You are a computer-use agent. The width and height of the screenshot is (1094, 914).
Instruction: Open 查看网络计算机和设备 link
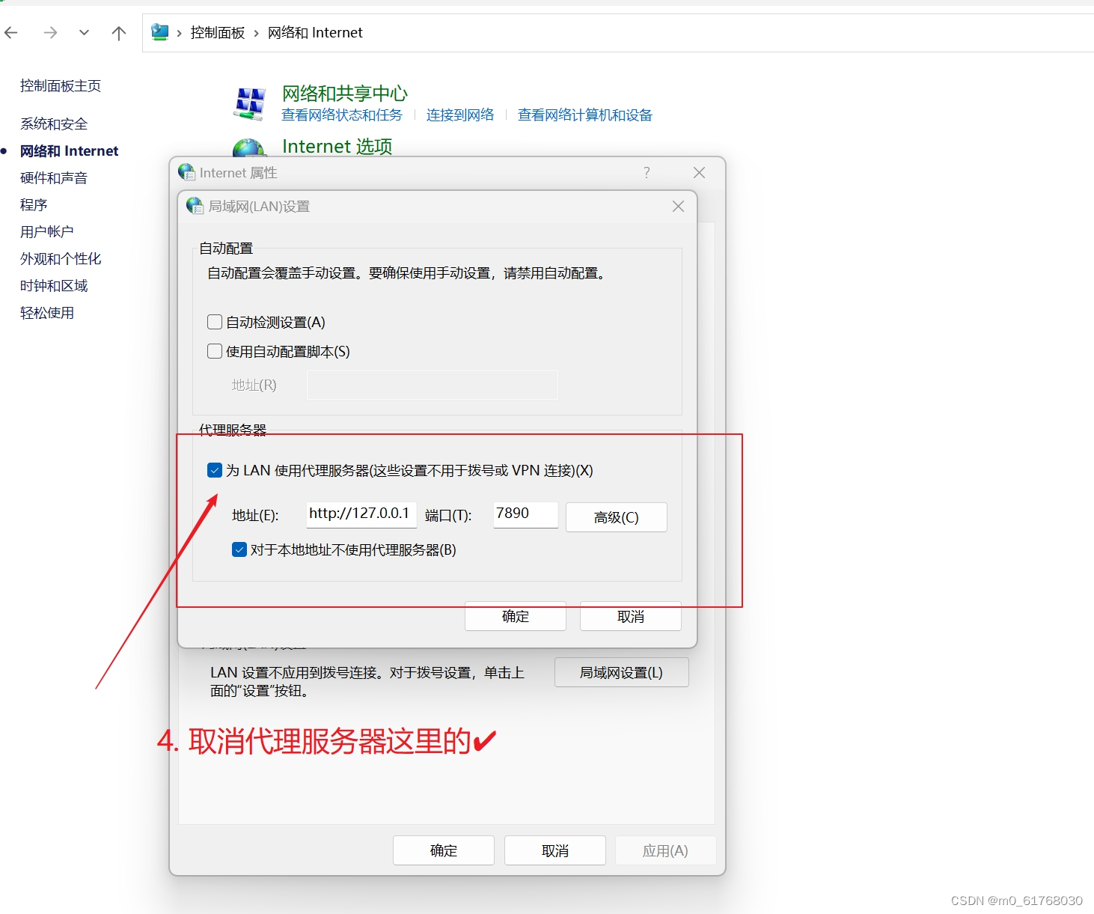(x=585, y=115)
